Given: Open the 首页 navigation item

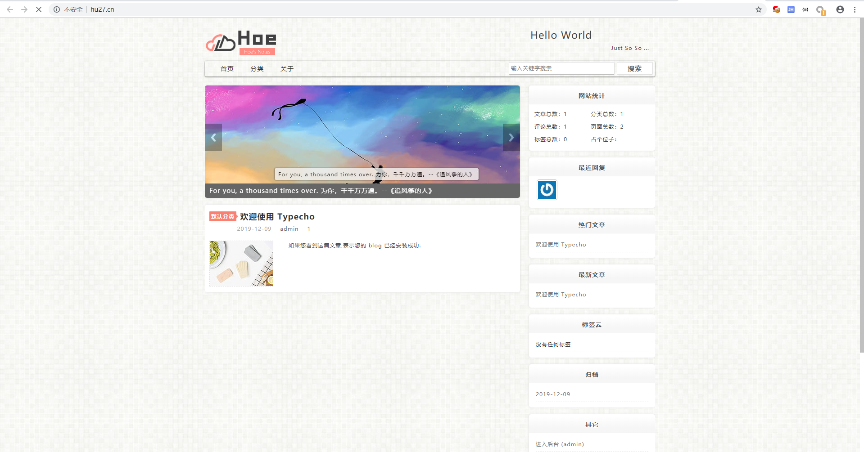Looking at the screenshot, I should (x=227, y=69).
